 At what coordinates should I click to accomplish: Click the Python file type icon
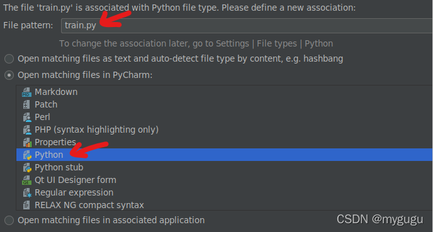27,155
